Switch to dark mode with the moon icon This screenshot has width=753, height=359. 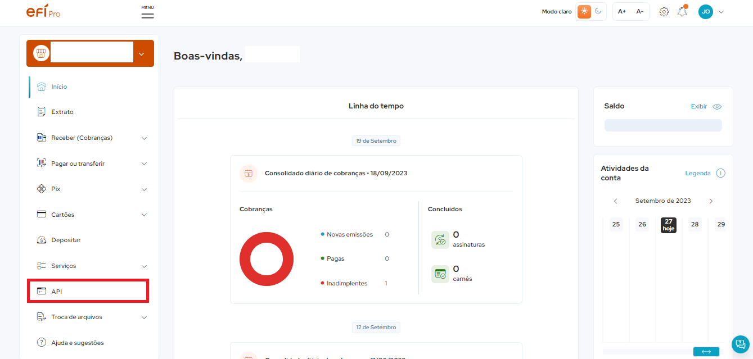[x=598, y=11]
